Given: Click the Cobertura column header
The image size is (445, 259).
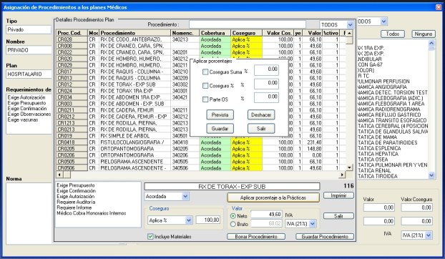Looking at the screenshot, I should pyautogui.click(x=215, y=33).
